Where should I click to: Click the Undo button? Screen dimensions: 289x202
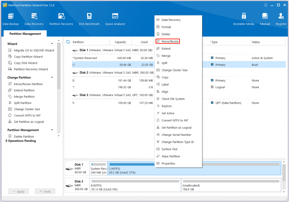[x=45, y=191]
